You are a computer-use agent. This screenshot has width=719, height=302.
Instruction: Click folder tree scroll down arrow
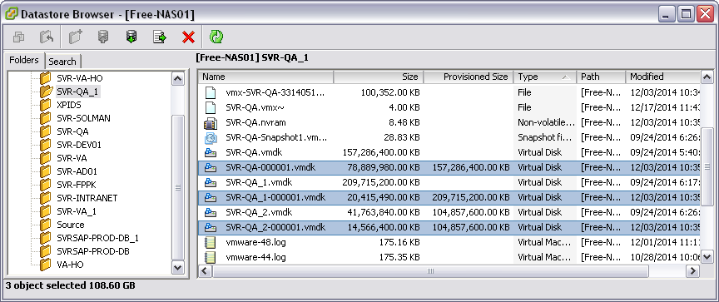pos(178,267)
